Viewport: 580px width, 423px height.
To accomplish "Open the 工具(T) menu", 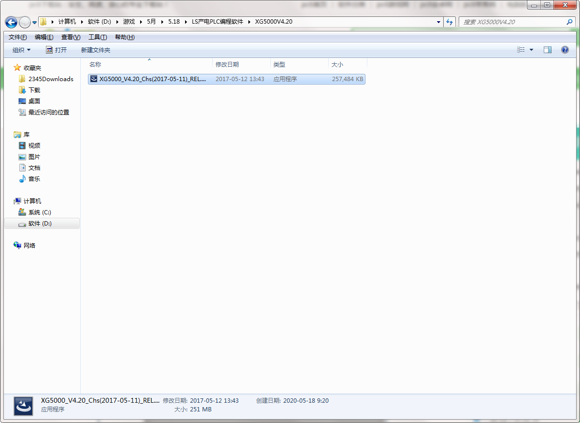I will click(97, 37).
